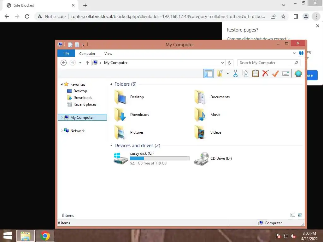
Task: Click the Cut scissors icon
Action: pos(235,73)
